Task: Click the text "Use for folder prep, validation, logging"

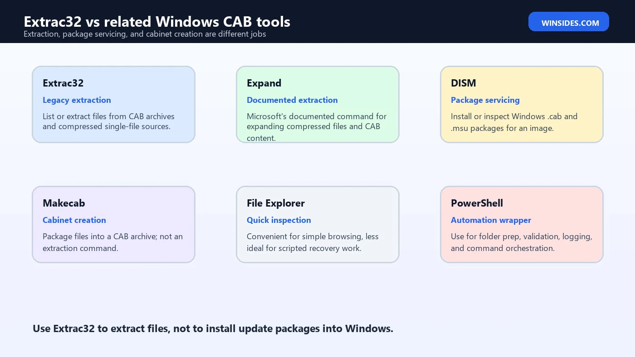Action: pos(521,237)
